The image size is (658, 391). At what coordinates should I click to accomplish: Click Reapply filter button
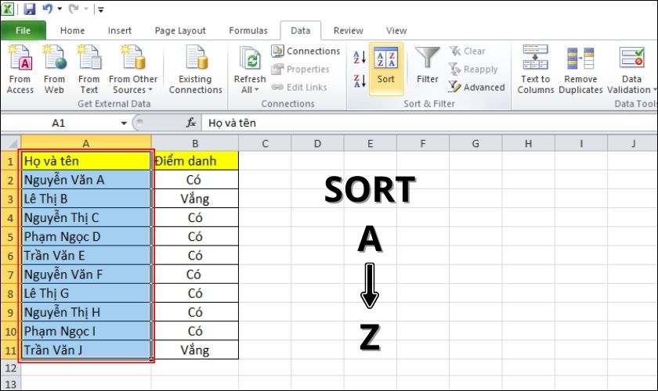point(473,69)
